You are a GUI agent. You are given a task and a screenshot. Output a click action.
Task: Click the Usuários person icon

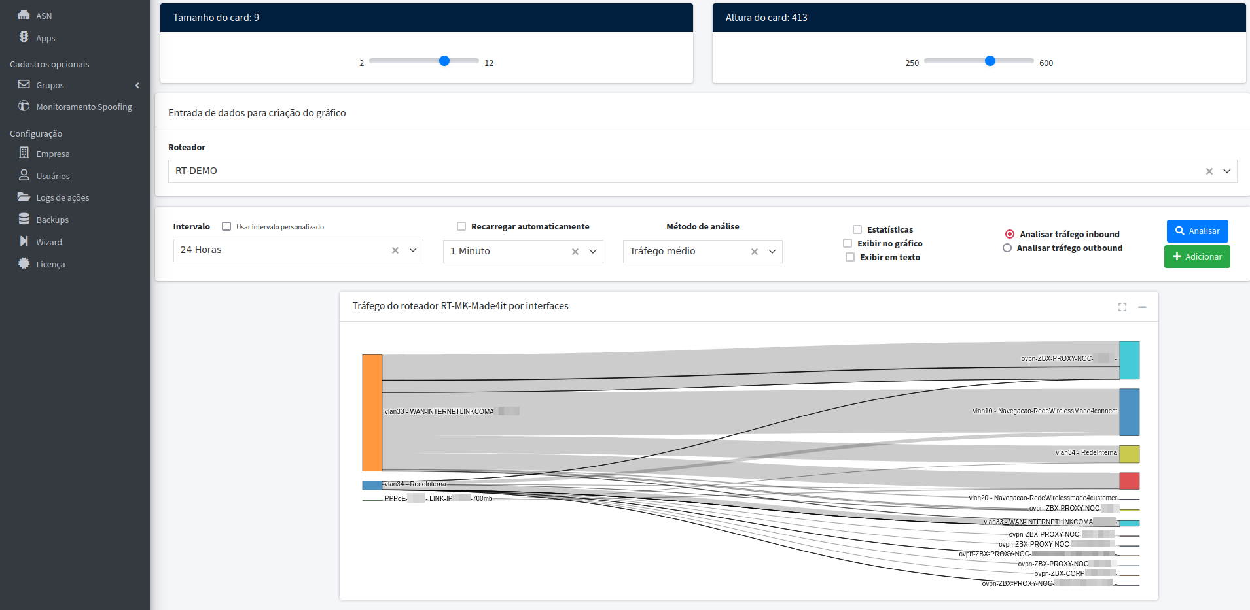[24, 175]
